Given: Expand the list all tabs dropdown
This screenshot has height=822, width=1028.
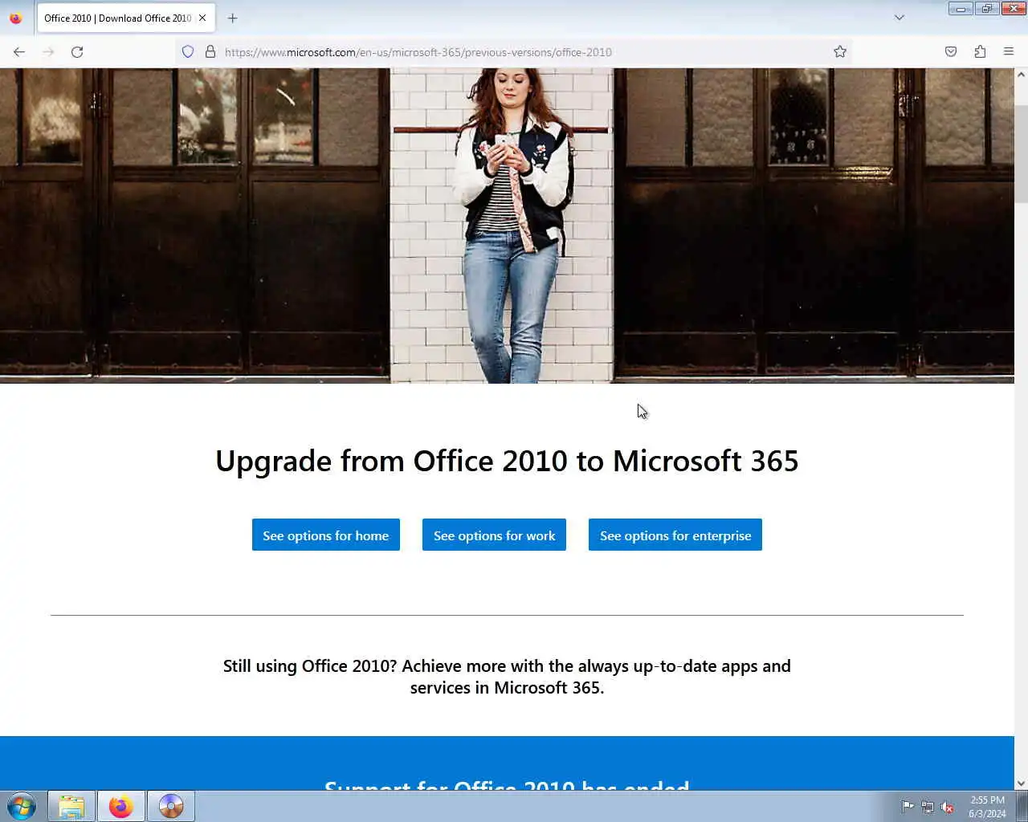Looking at the screenshot, I should click(x=899, y=18).
